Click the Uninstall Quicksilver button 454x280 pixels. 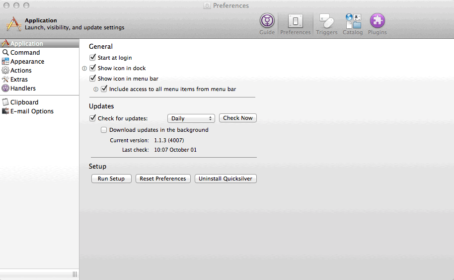[226, 179]
